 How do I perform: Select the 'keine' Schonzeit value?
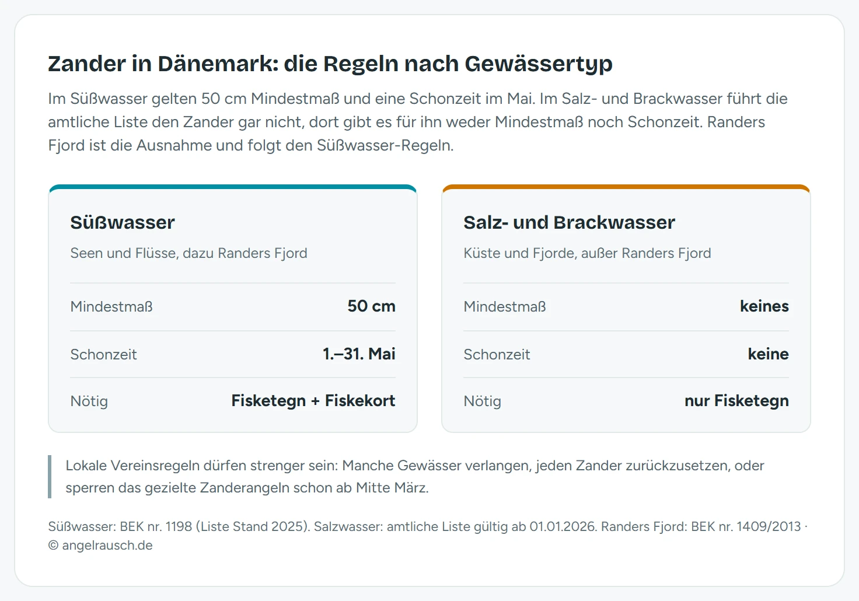pyautogui.click(x=769, y=354)
